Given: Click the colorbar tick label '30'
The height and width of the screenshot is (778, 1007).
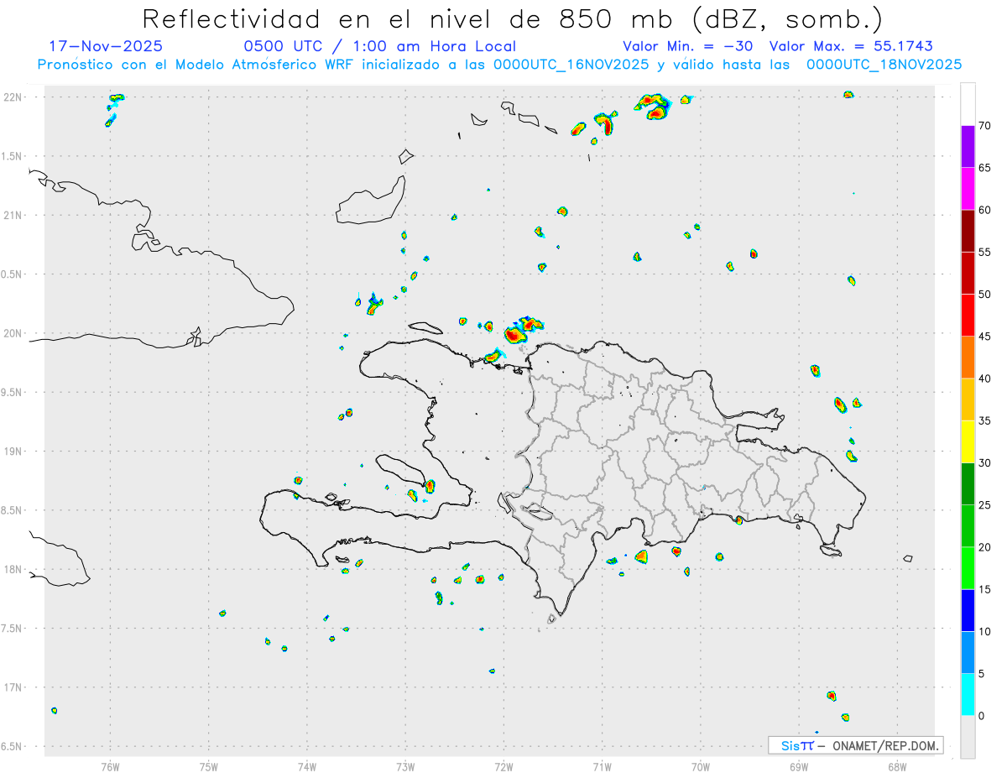Looking at the screenshot, I should pos(985,463).
